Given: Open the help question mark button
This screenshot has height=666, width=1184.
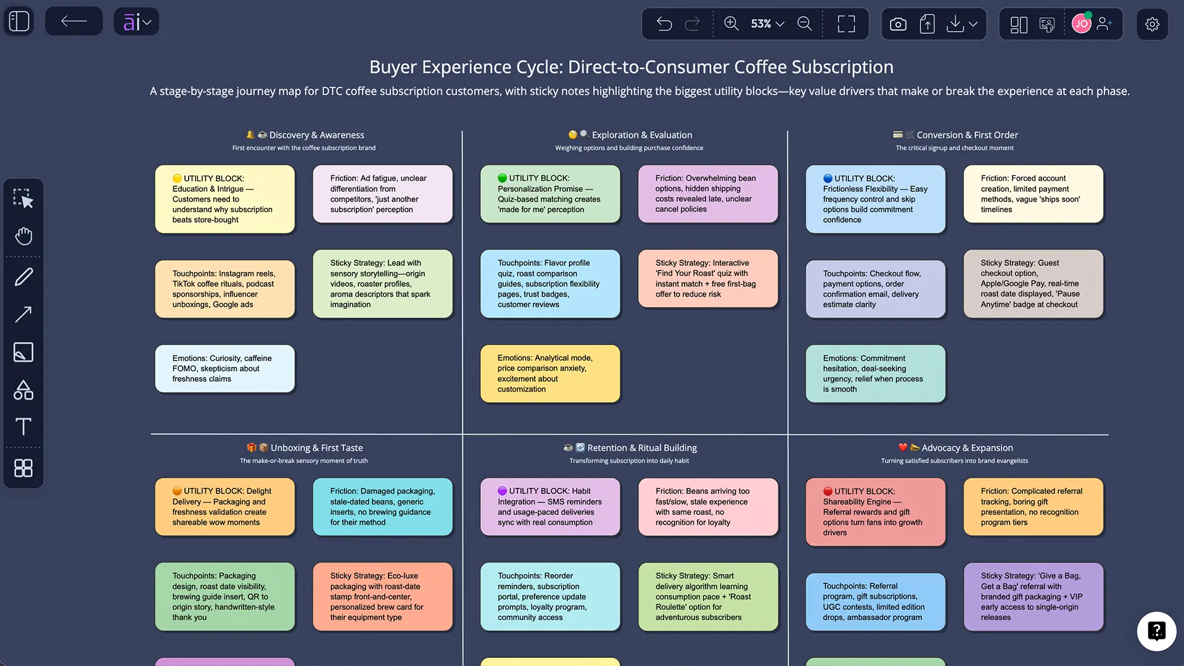Looking at the screenshot, I should coord(1156,631).
